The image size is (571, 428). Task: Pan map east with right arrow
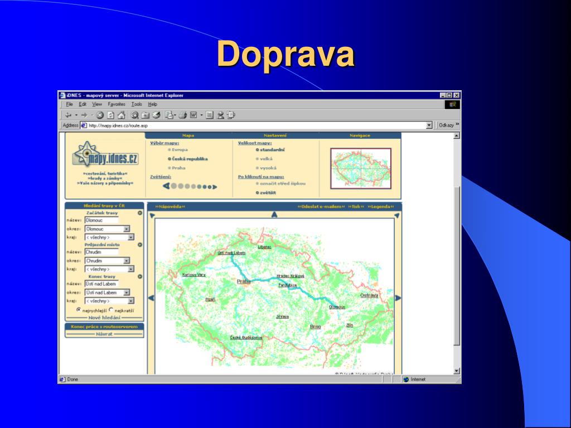click(398, 298)
